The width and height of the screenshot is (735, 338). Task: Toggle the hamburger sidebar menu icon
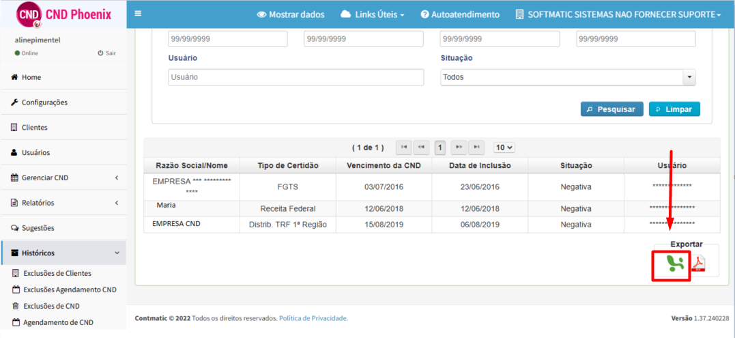pyautogui.click(x=138, y=14)
